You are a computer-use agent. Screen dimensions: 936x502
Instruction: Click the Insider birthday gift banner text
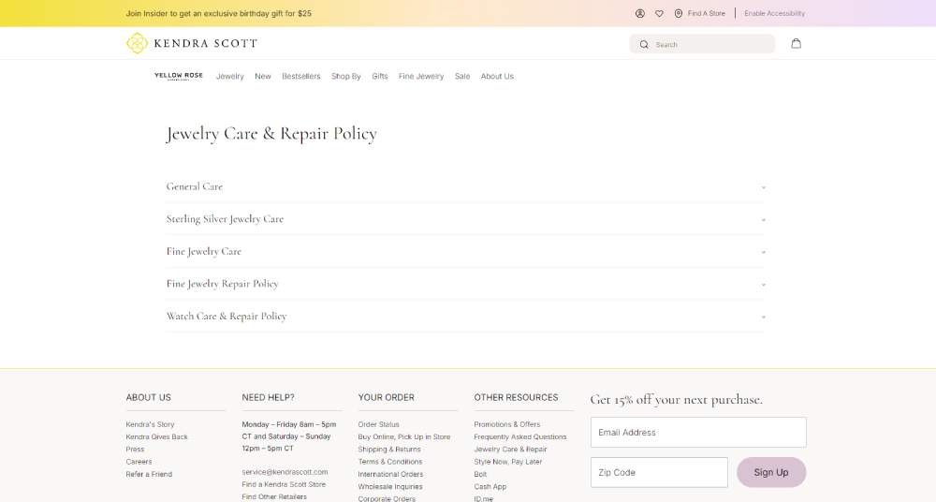(218, 13)
